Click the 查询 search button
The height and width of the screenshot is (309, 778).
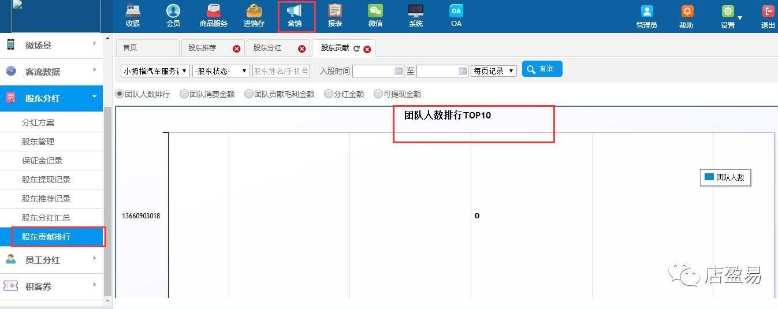coord(542,69)
